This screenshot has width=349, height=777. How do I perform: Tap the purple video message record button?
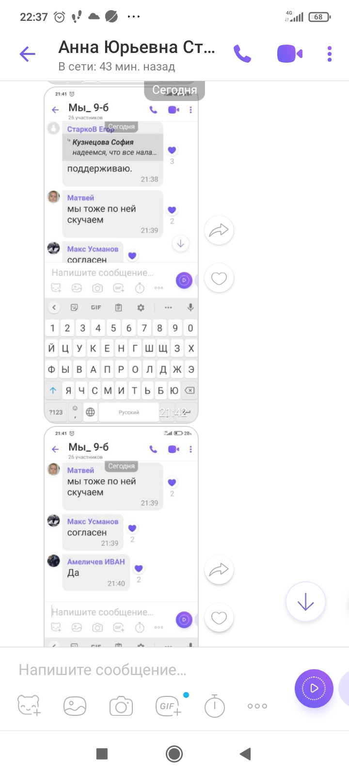coord(314,688)
